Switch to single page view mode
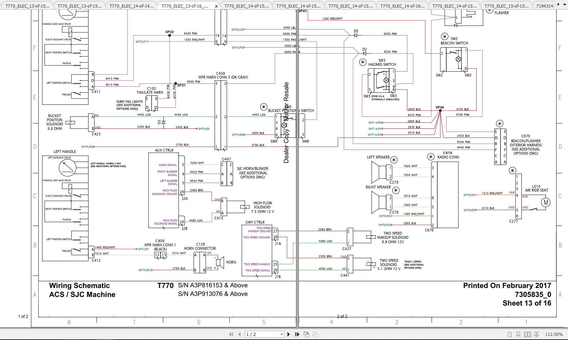 [510, 334]
